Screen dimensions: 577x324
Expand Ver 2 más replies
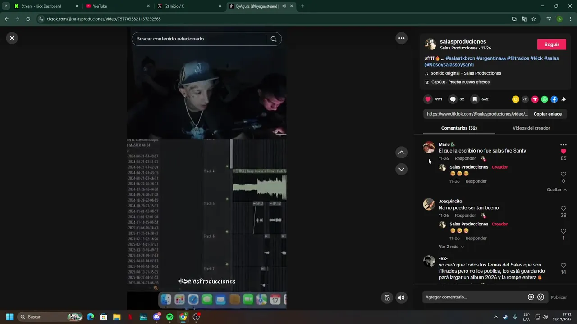[x=451, y=247]
